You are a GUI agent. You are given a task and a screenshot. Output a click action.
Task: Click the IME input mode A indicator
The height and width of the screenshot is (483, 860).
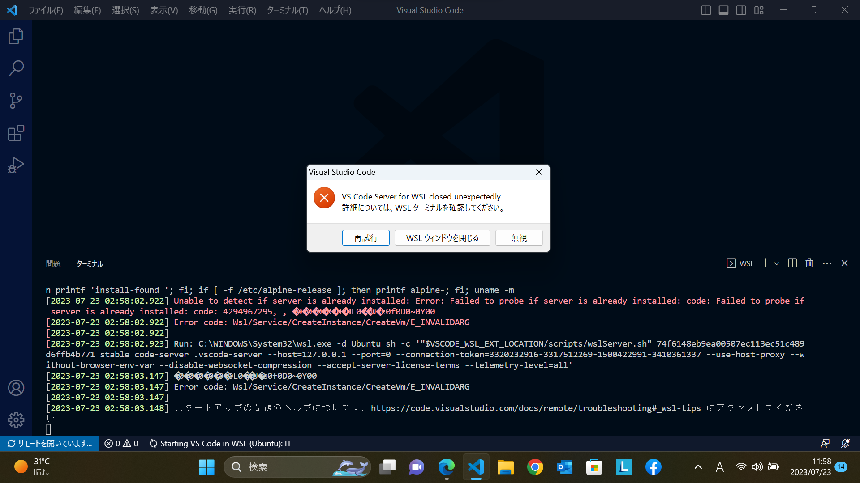click(x=719, y=467)
